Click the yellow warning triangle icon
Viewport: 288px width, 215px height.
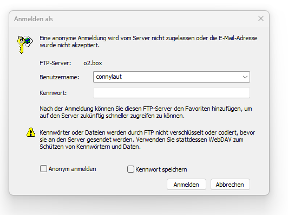point(31,132)
